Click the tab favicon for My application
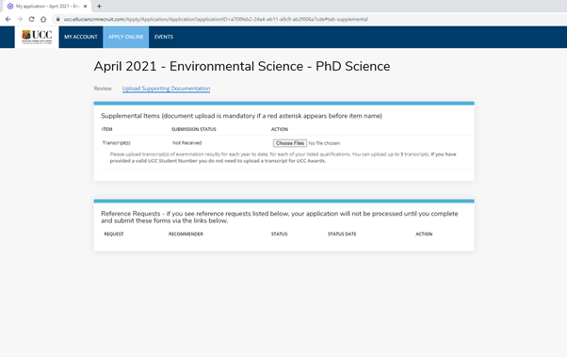The height and width of the screenshot is (357, 567). (x=10, y=7)
